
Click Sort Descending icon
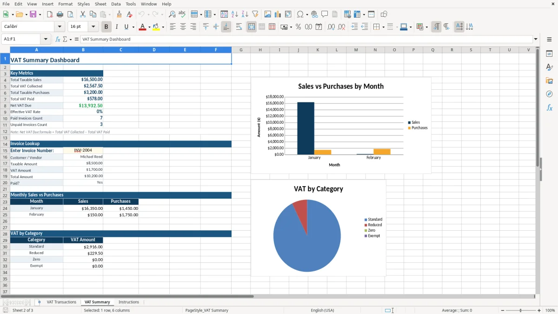point(245,14)
